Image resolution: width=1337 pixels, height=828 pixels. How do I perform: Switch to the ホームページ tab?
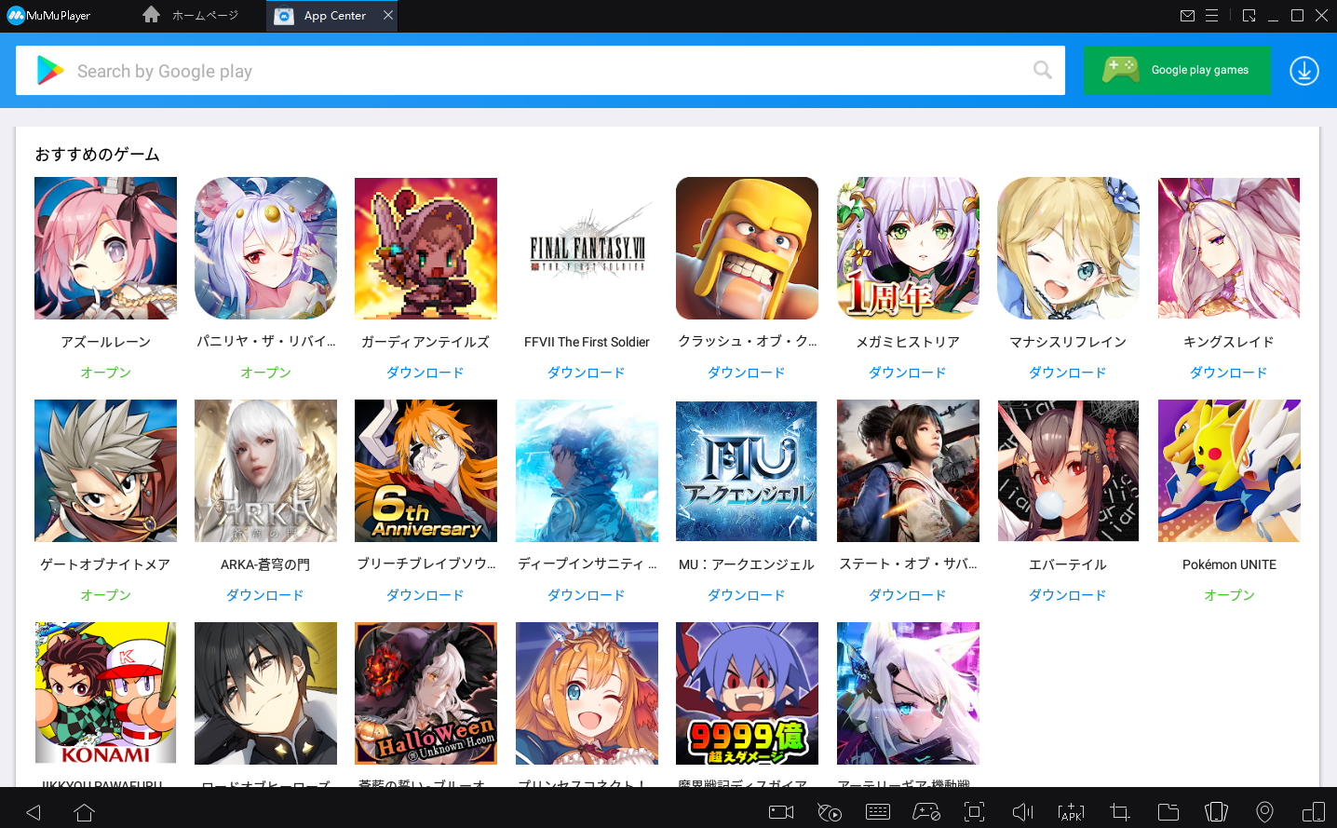(x=192, y=16)
